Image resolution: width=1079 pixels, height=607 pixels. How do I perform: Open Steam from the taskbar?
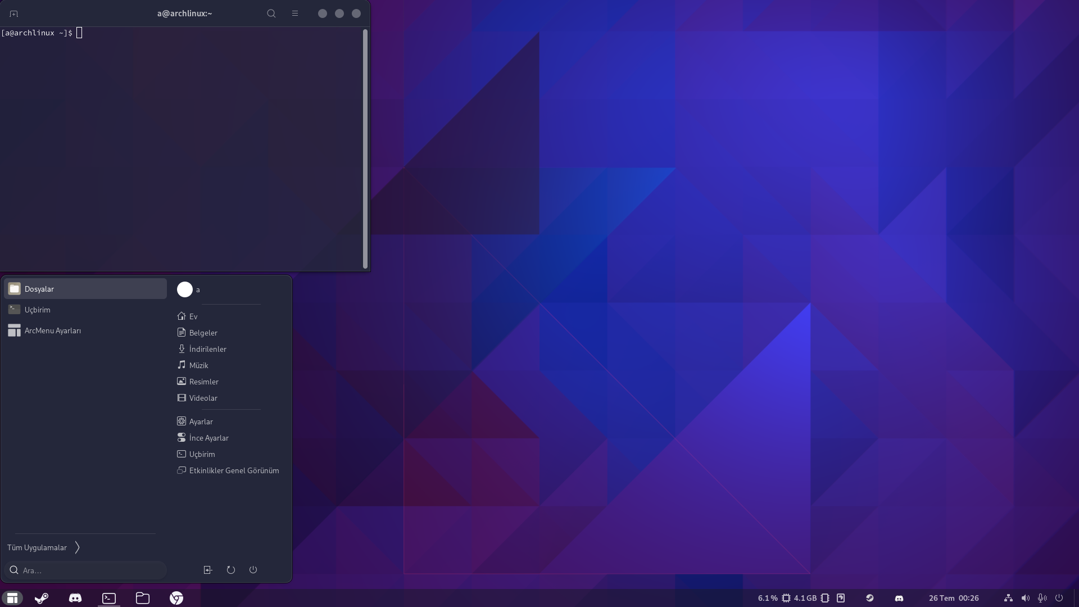[x=42, y=598]
